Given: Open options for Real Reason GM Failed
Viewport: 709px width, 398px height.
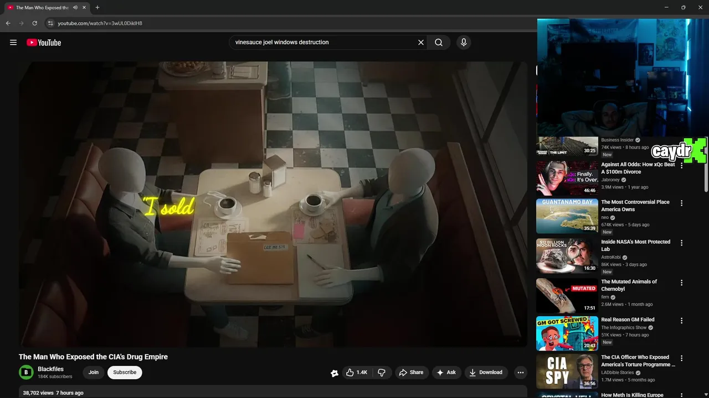Looking at the screenshot, I should 681,321.
